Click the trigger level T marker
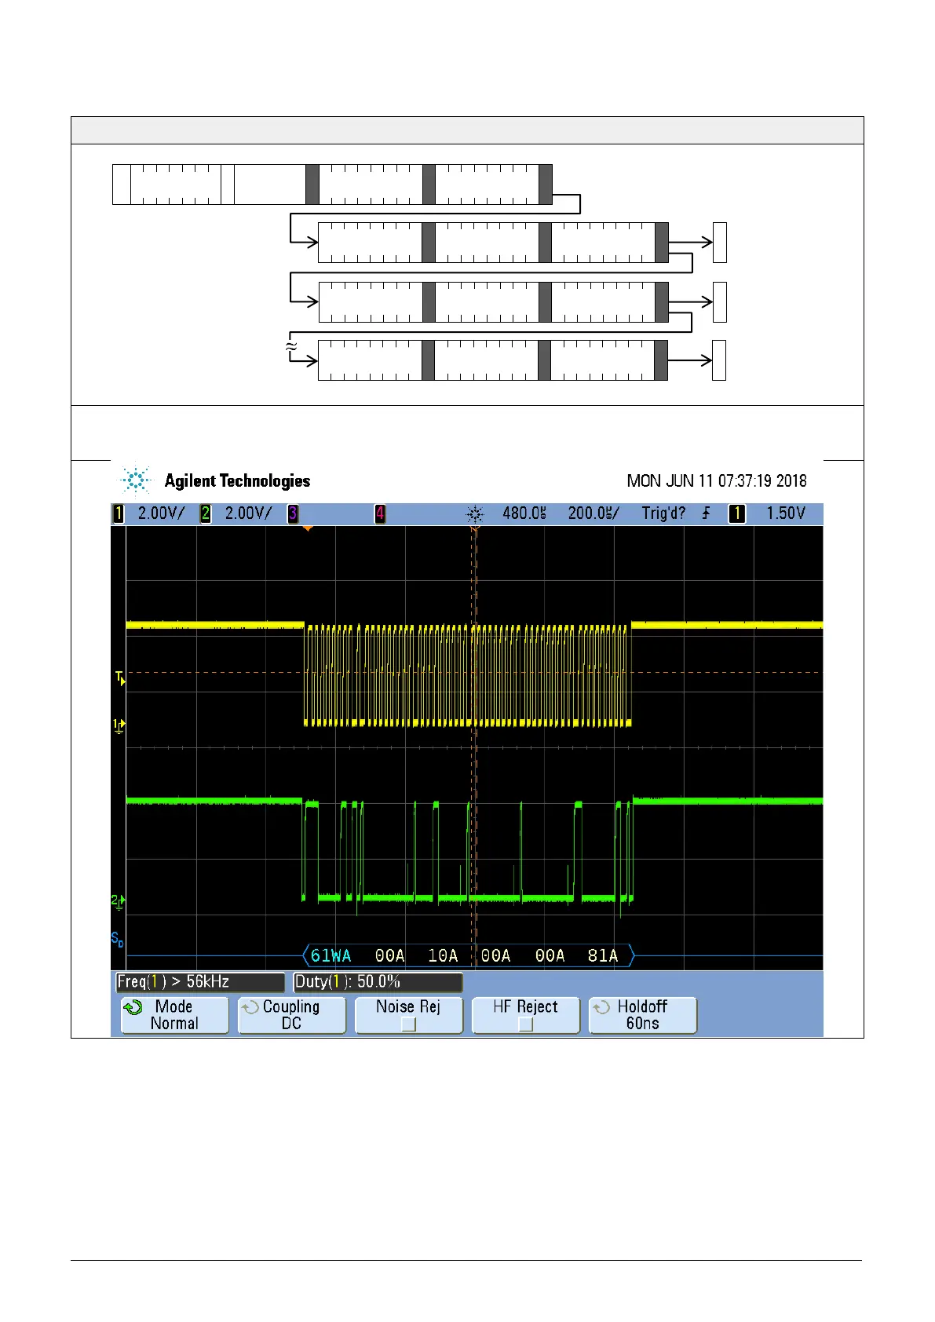This screenshot has width=935, height=1322. point(119,677)
